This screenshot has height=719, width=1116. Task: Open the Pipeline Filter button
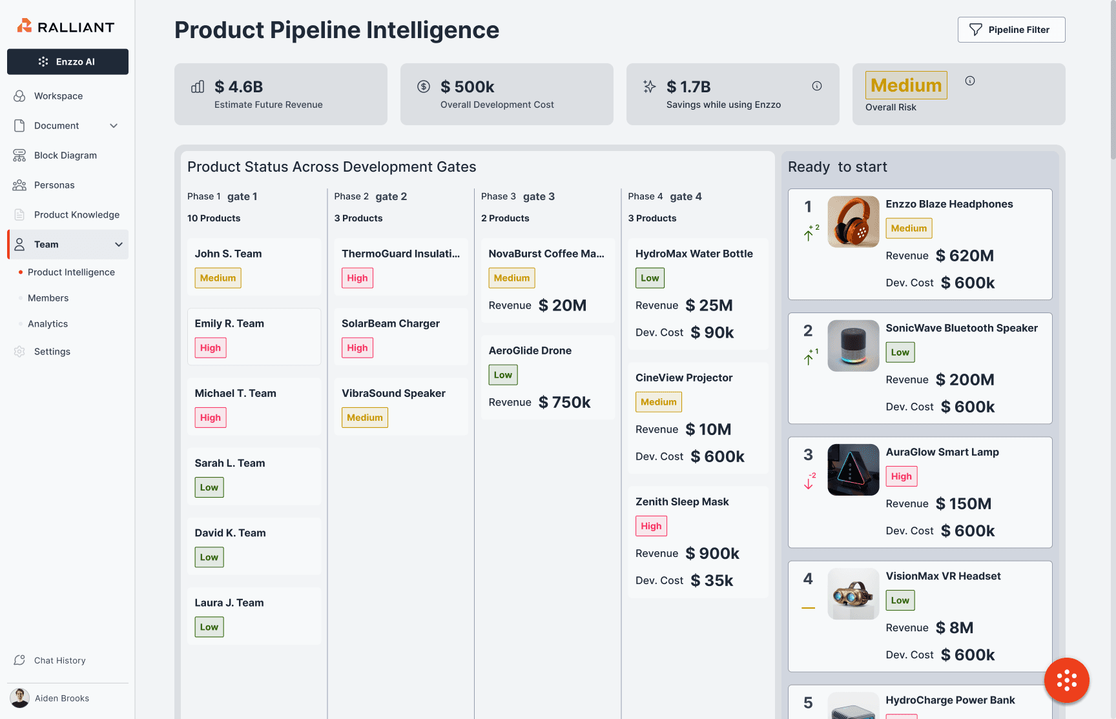1011,30
